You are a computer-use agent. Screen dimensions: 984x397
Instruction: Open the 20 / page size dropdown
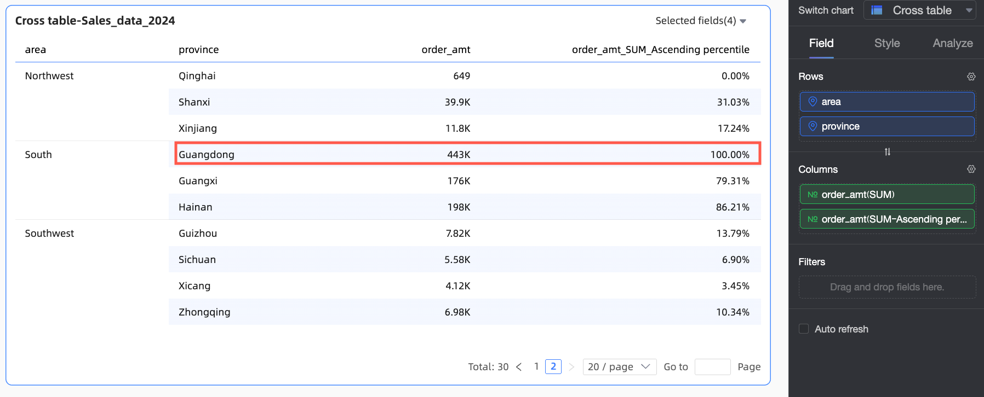click(619, 367)
